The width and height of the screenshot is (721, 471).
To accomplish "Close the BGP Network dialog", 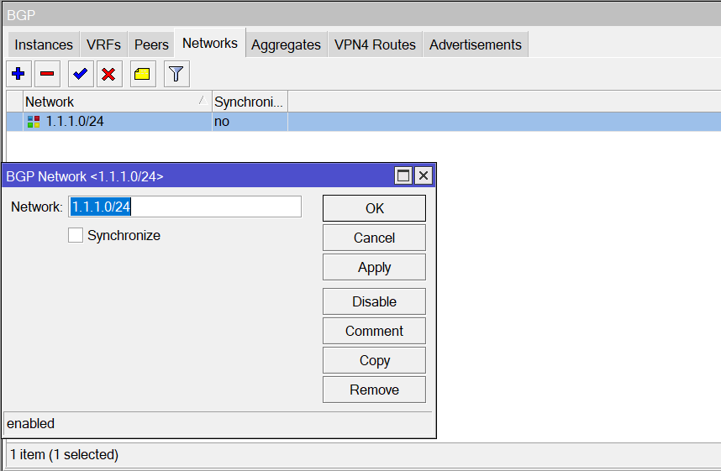I will pyautogui.click(x=424, y=175).
